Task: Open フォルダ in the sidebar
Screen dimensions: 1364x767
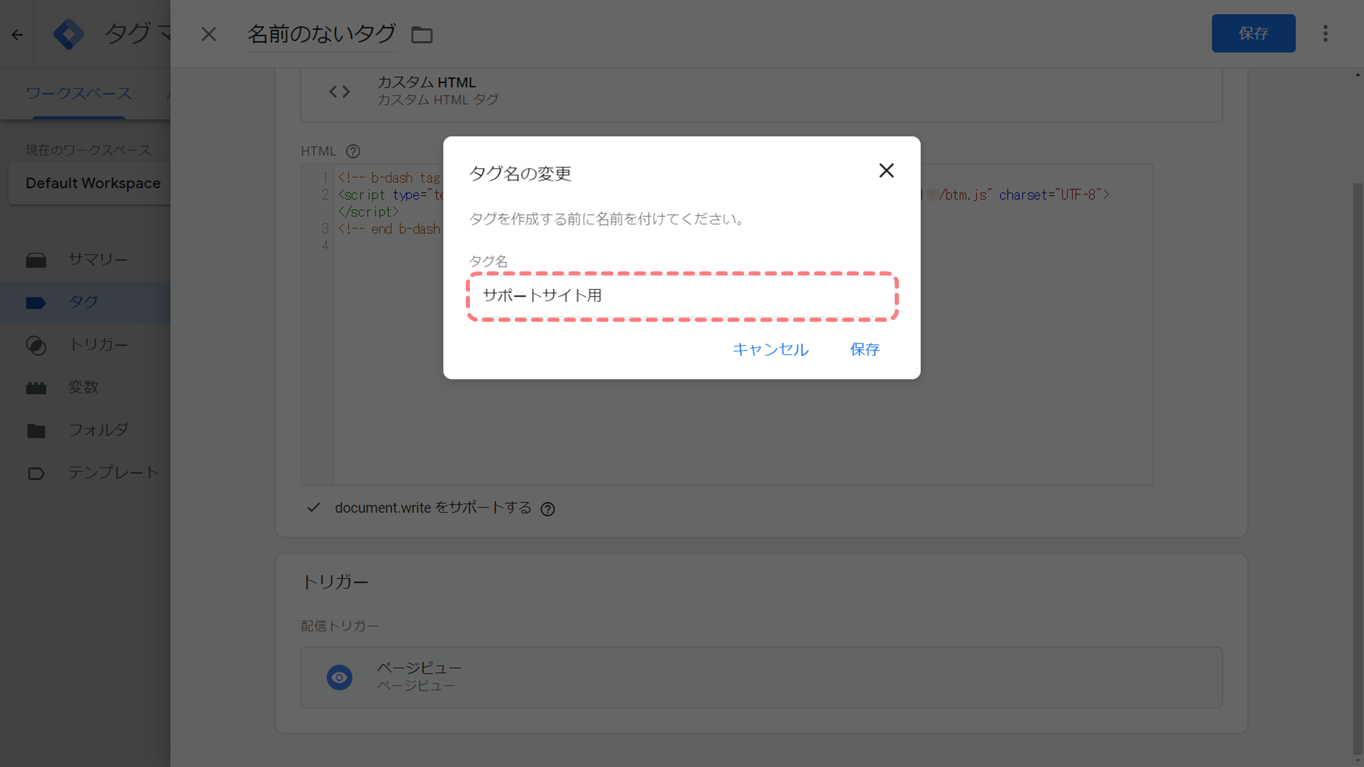Action: 85,430
